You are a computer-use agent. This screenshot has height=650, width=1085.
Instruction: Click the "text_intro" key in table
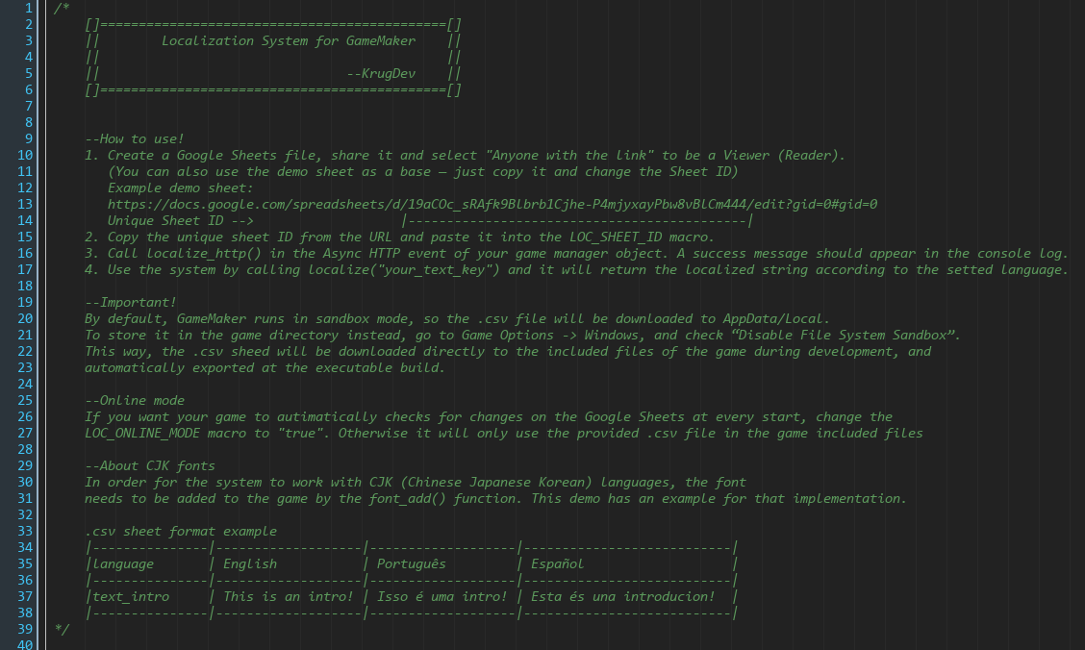[x=131, y=597]
